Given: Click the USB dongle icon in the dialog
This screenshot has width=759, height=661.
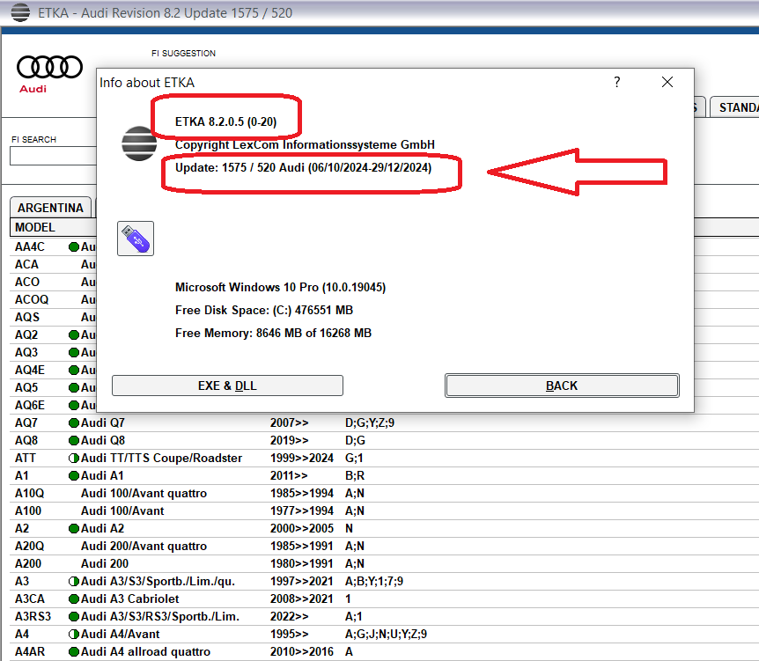Looking at the screenshot, I should click(136, 239).
